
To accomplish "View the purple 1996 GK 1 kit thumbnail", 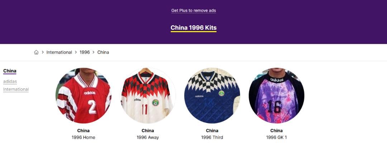I will tap(276, 95).
